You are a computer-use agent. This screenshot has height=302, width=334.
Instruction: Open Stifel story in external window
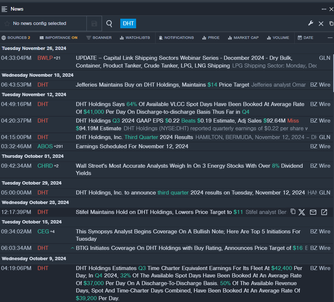324,212
